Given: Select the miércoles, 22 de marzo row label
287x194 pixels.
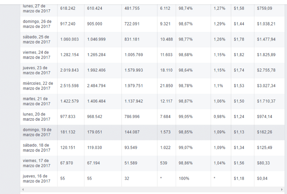Looking at the screenshot, I should (38, 86).
